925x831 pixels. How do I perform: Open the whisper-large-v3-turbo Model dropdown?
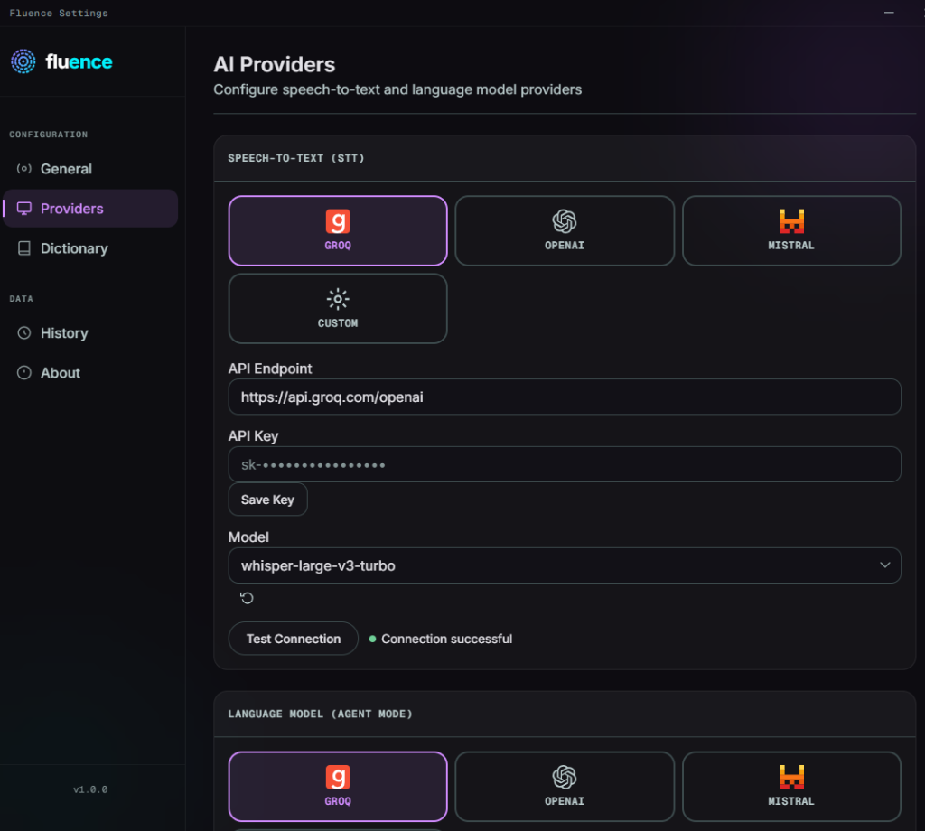565,565
